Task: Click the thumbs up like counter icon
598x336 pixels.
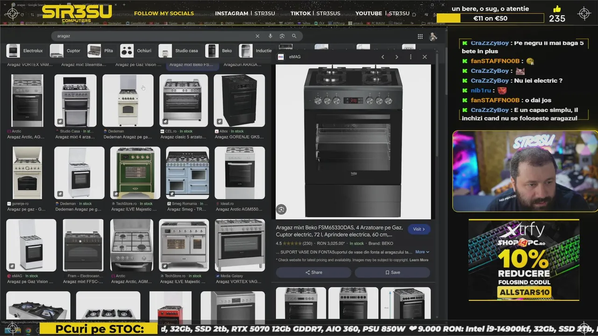Action: [x=557, y=9]
